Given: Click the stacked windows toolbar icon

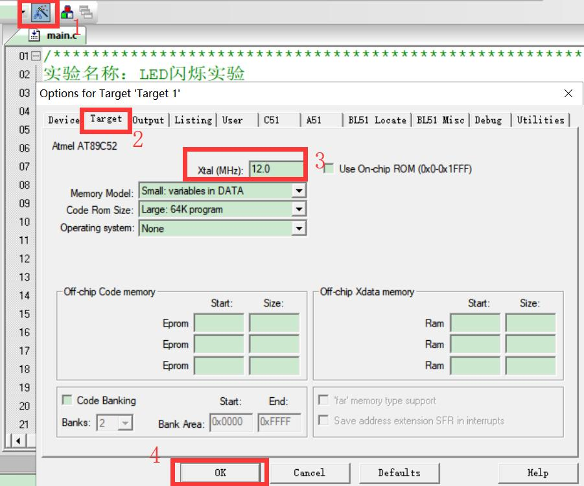Looking at the screenshot, I should pyautogui.click(x=86, y=12).
